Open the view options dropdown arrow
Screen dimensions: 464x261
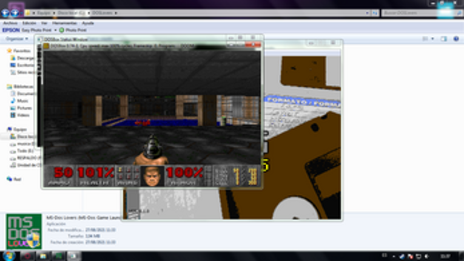432,39
